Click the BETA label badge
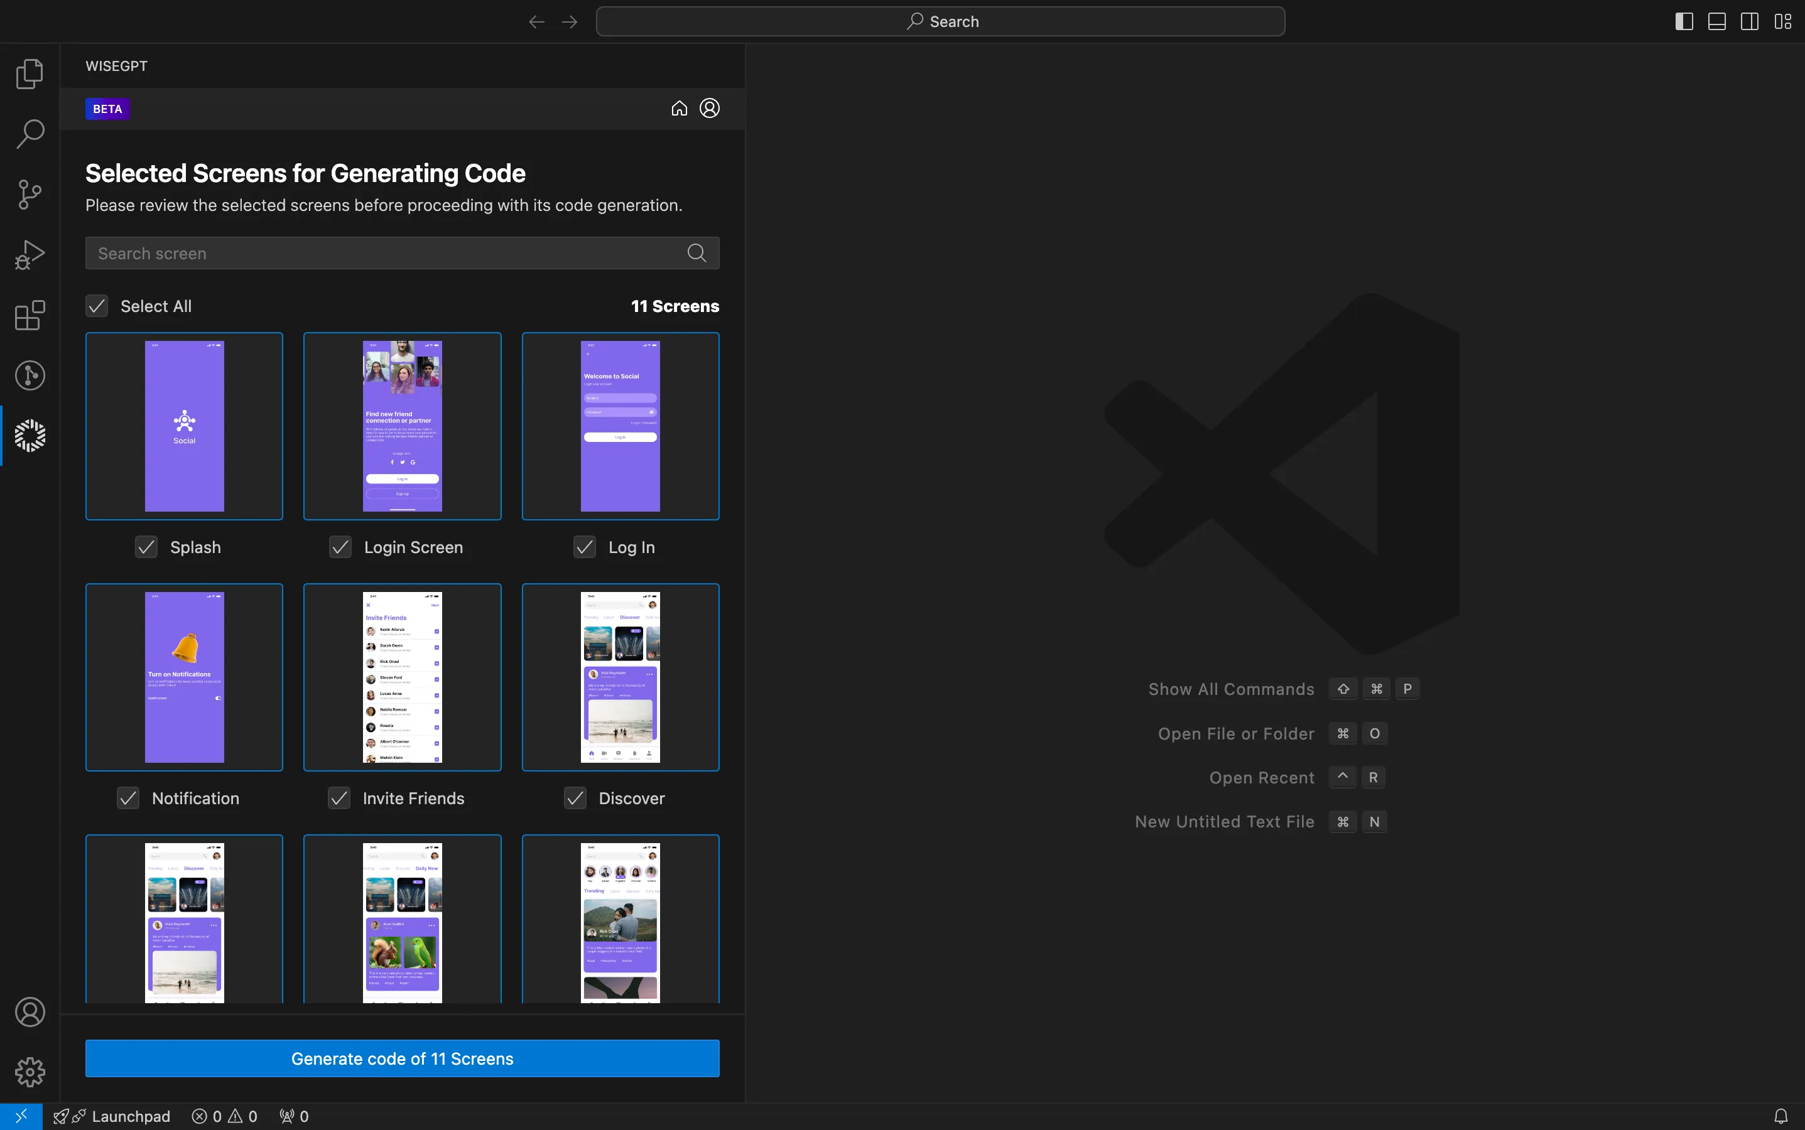1805x1130 pixels. 107,109
